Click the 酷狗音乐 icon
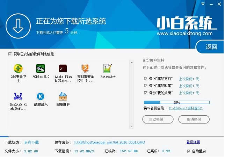The height and width of the screenshot is (159, 225). tap(41, 96)
